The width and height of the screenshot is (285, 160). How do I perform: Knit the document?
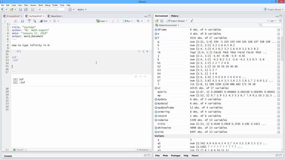(x=44, y=21)
